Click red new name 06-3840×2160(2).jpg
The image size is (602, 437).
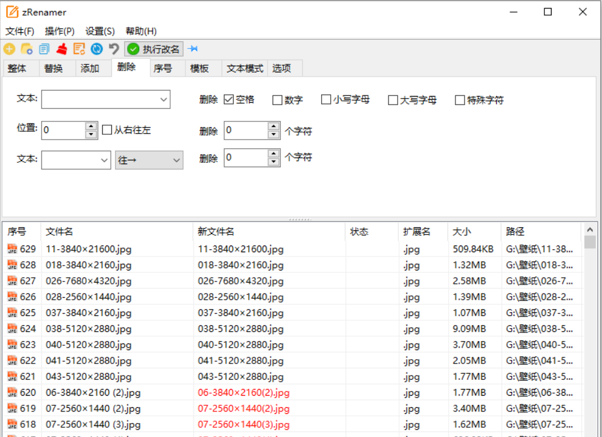(243, 393)
